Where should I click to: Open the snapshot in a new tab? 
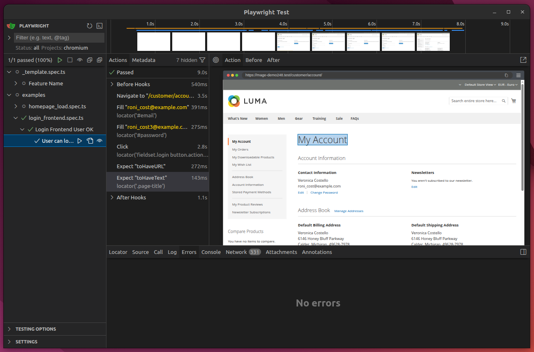[523, 60]
